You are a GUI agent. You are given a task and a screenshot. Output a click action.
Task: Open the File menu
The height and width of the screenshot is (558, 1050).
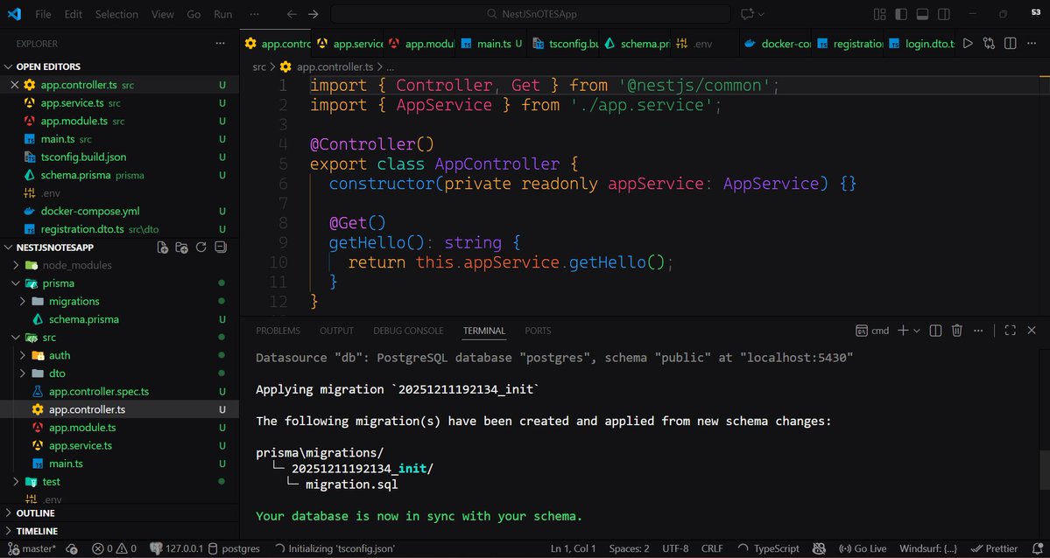43,14
